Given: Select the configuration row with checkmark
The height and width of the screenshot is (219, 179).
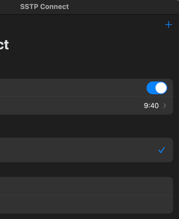Looking at the screenshot, I should click(x=79, y=150).
